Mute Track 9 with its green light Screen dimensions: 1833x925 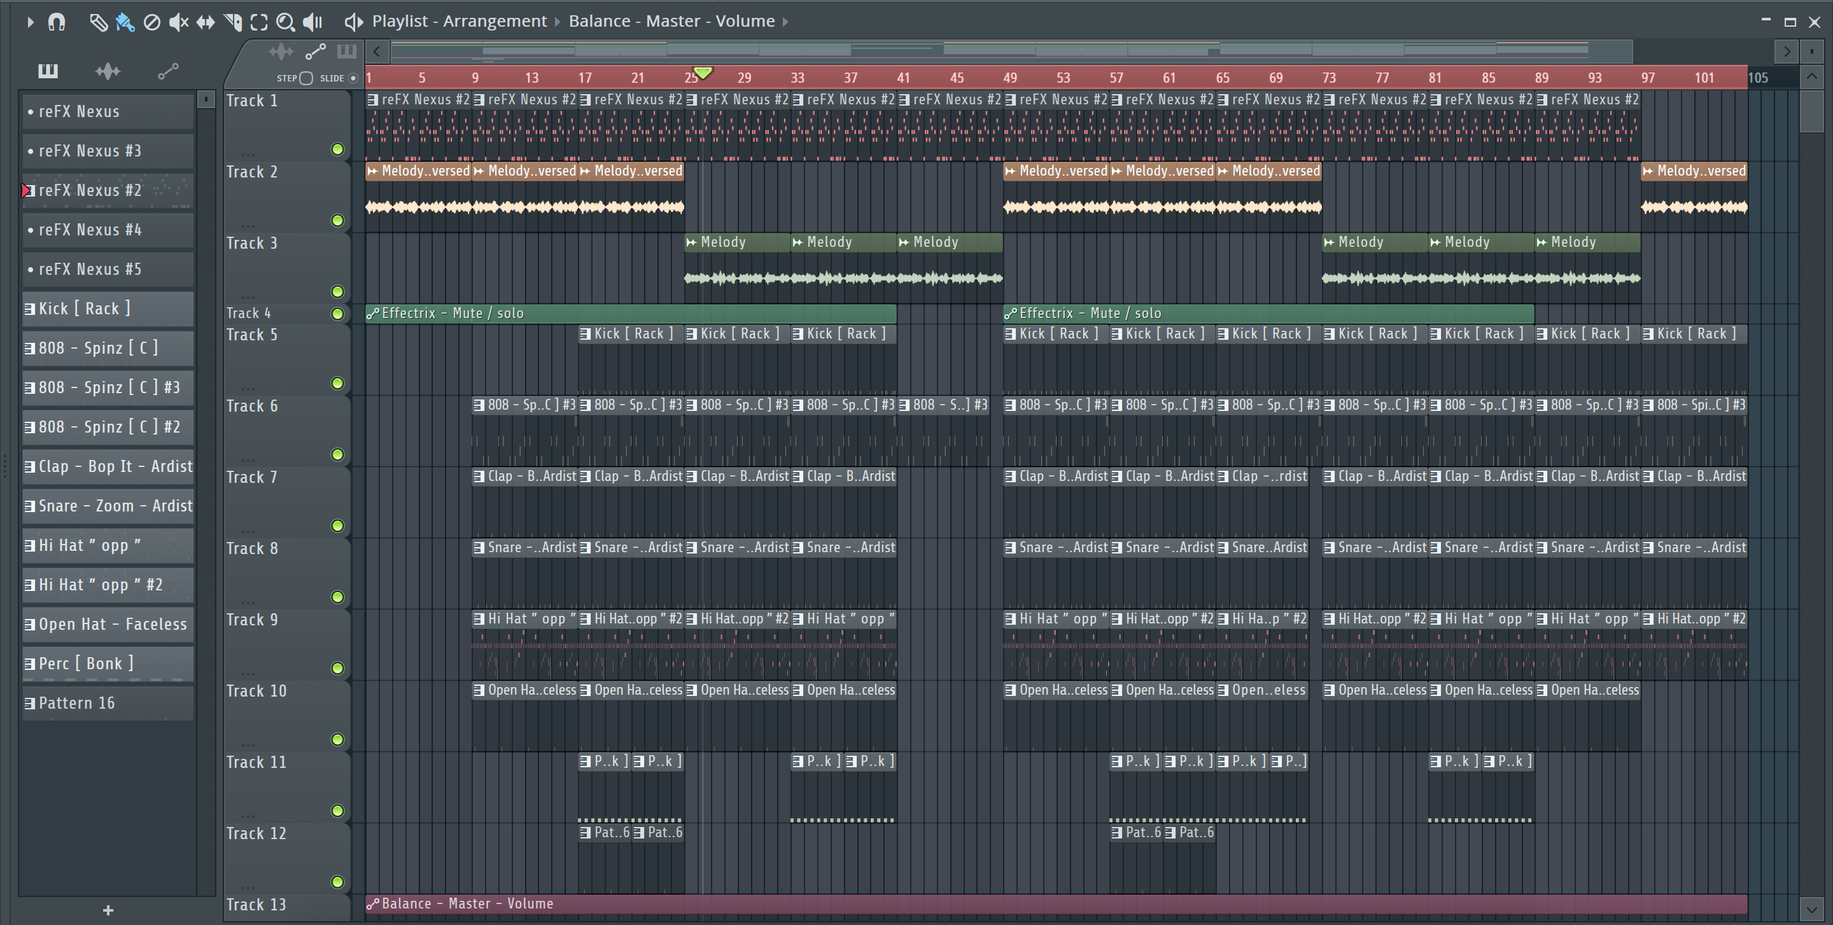(337, 669)
